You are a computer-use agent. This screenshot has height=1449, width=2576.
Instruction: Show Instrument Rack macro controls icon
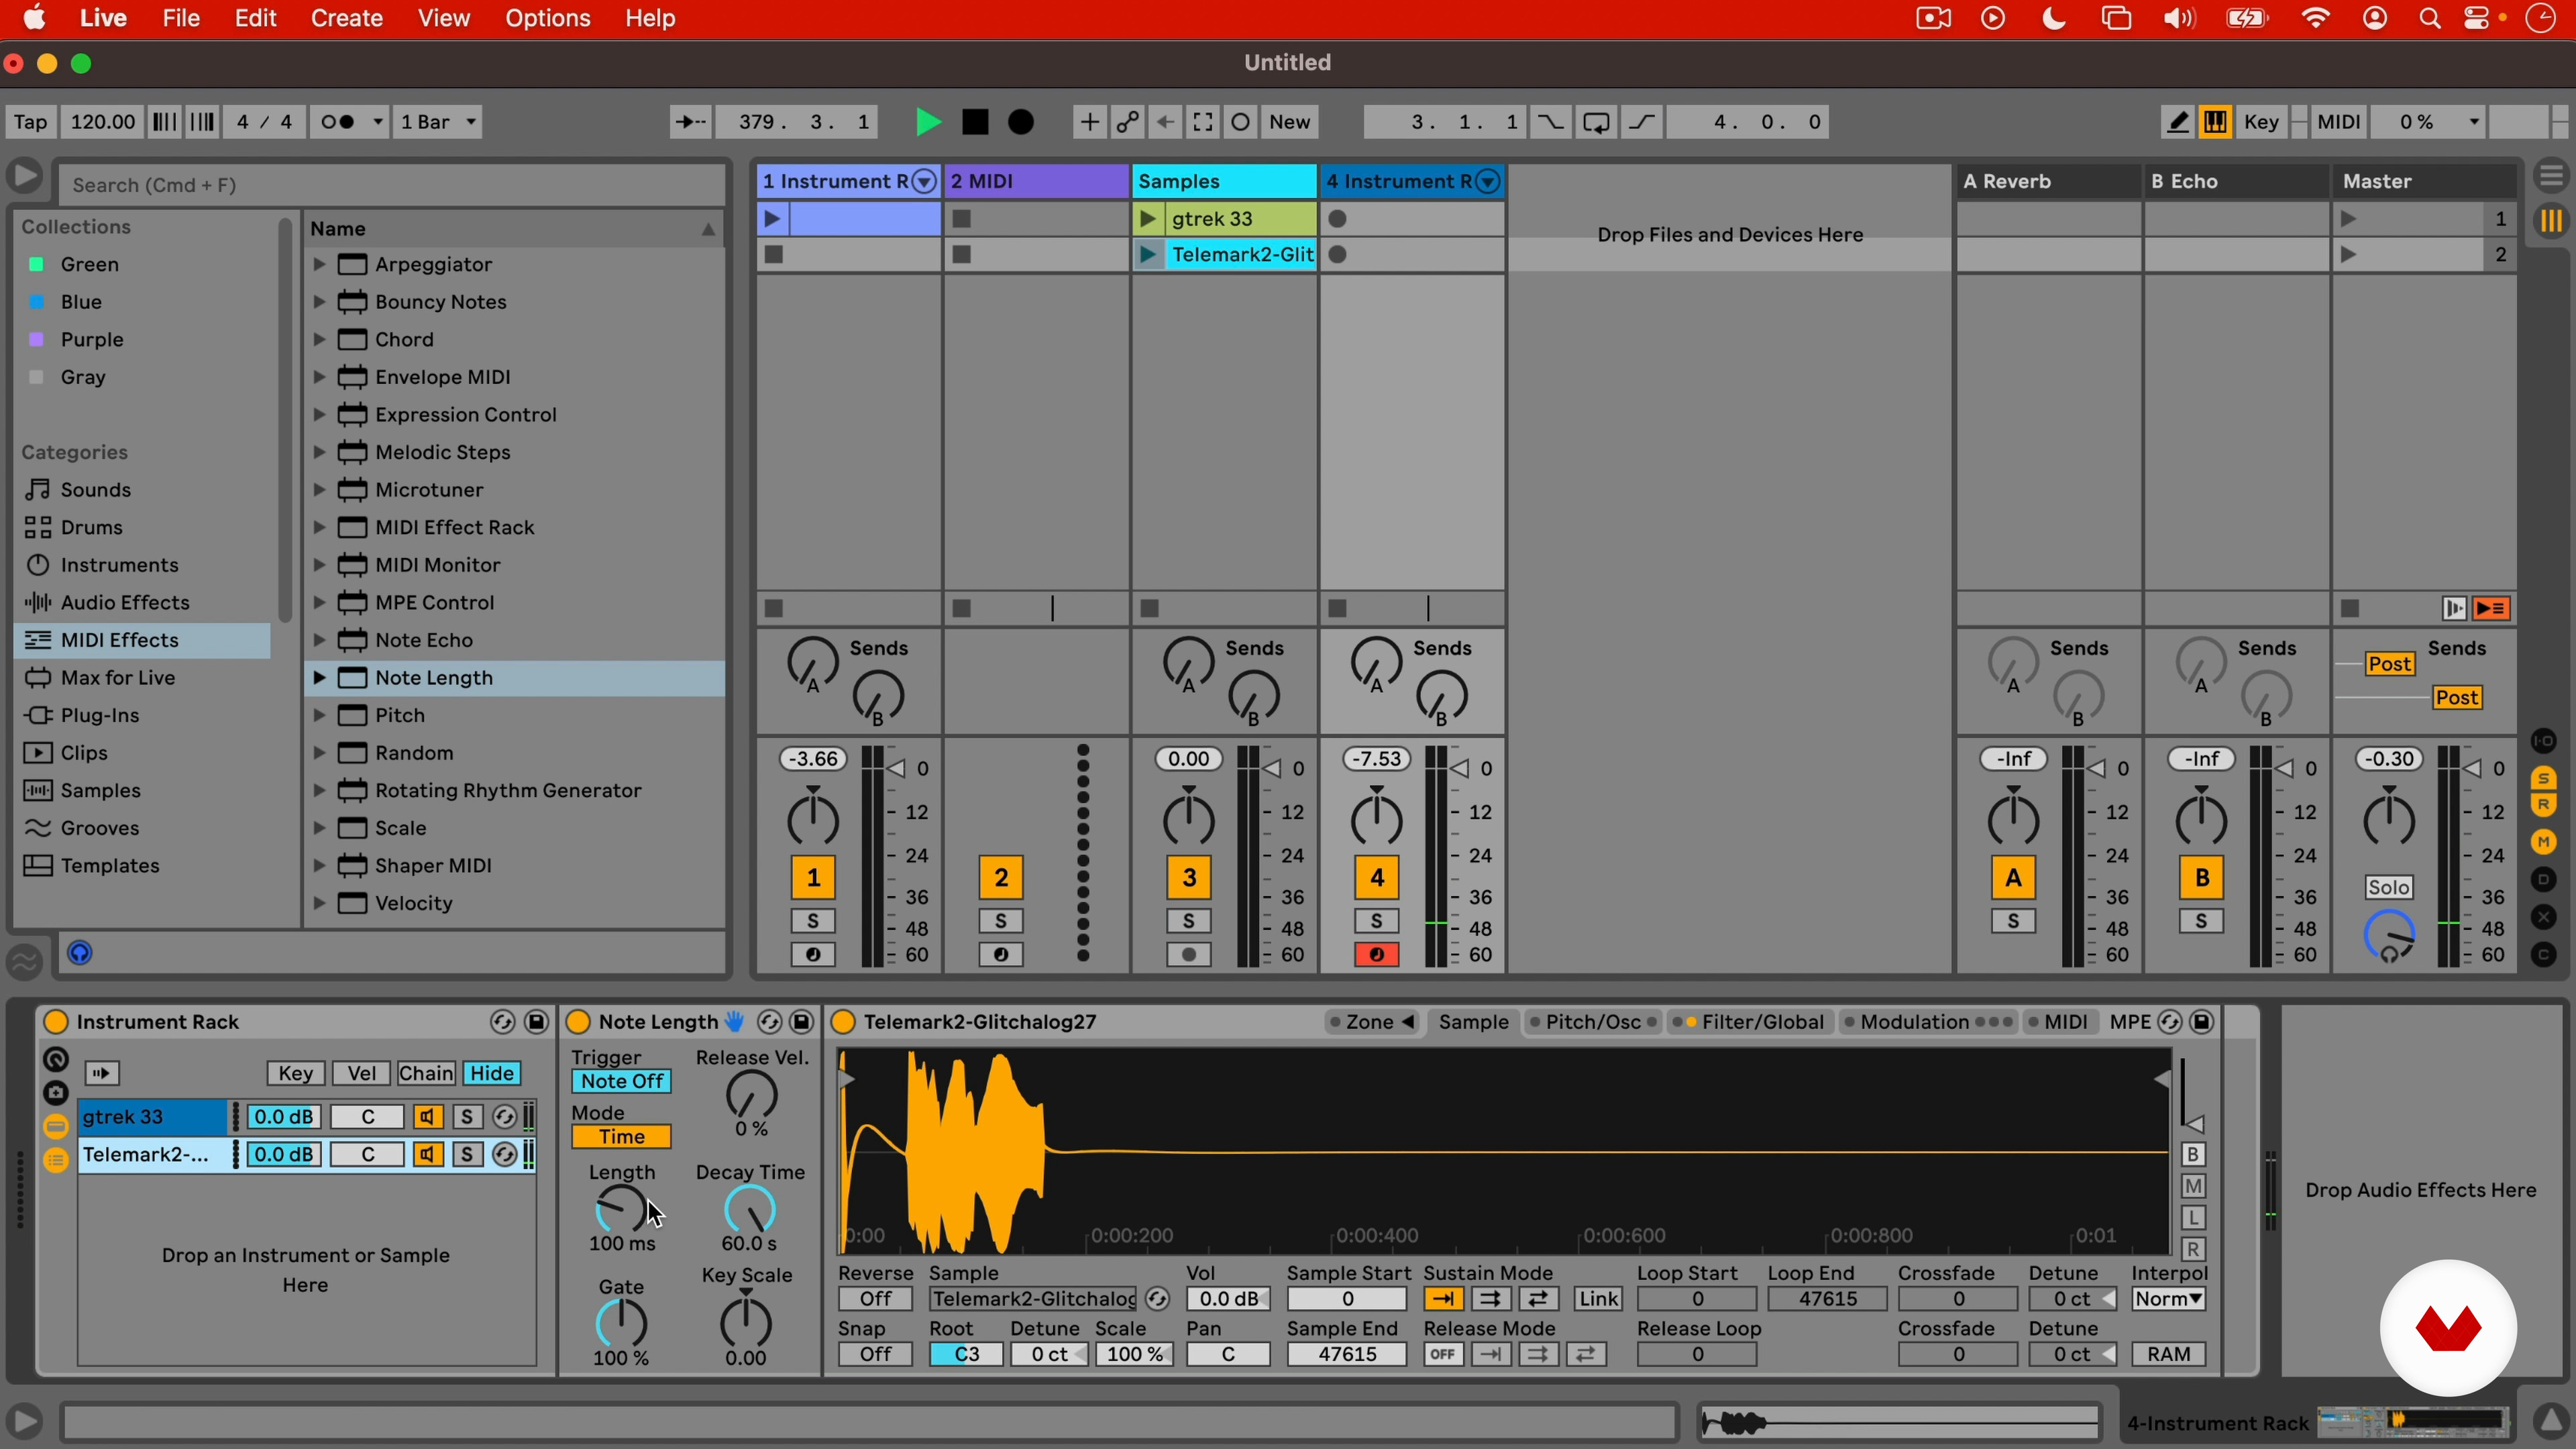point(56,1060)
